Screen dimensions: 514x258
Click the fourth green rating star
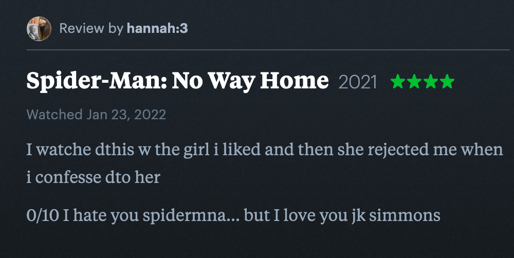pos(447,81)
